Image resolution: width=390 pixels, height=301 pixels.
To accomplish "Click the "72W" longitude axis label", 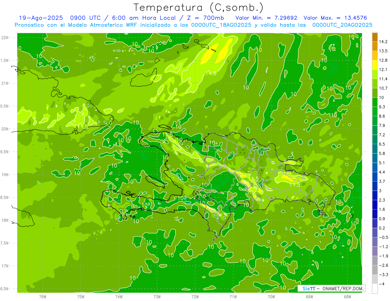I will click(x=195, y=296).
